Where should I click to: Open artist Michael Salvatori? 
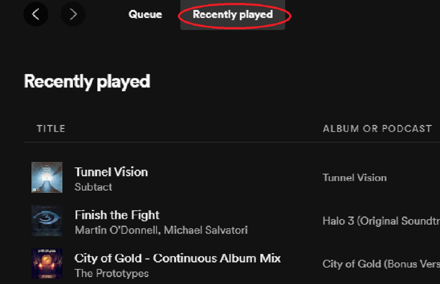point(206,230)
